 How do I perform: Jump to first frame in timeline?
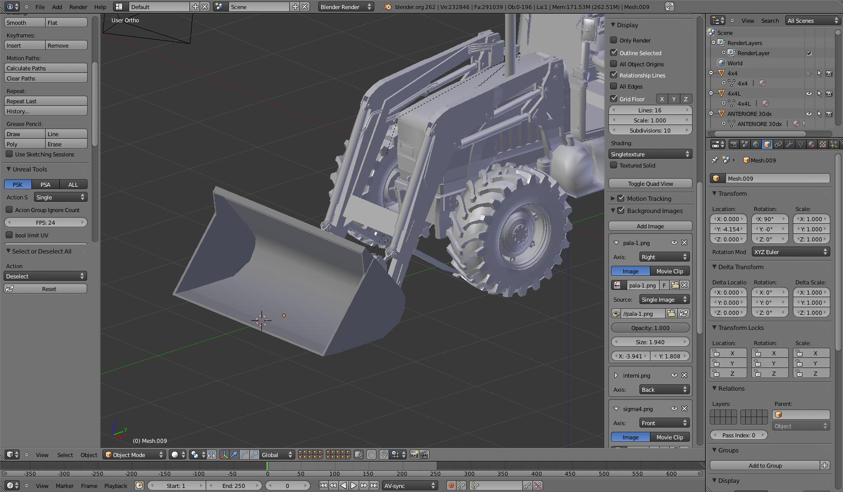[323, 485]
